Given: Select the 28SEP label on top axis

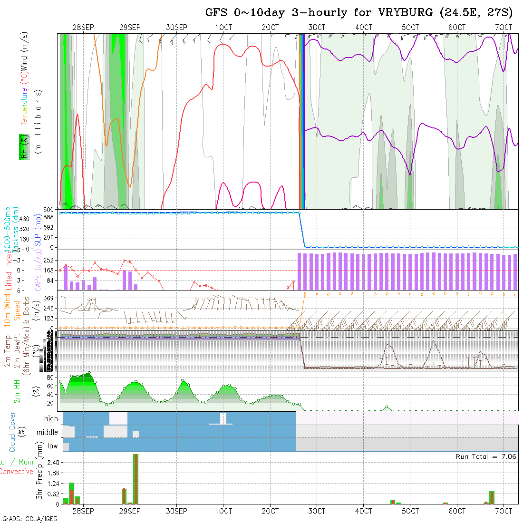Looking at the screenshot, I should point(83,28).
